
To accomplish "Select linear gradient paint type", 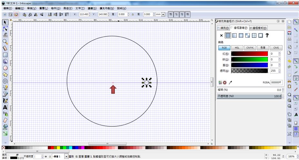I will click(234, 35).
